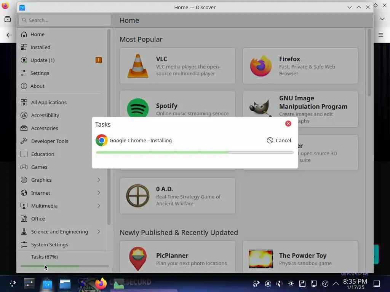Open the brightness tray icon
390x292 pixels.
[291, 284]
